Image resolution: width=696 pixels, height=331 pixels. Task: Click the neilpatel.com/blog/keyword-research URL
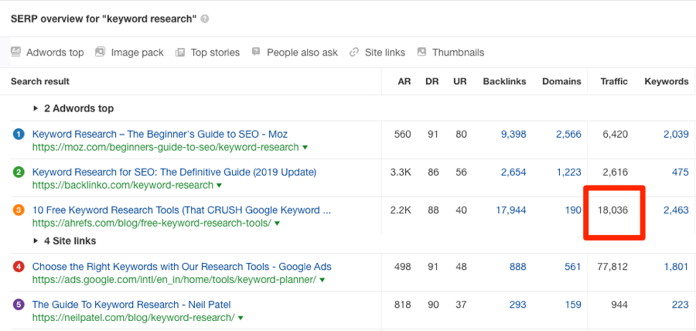pyautogui.click(x=134, y=319)
